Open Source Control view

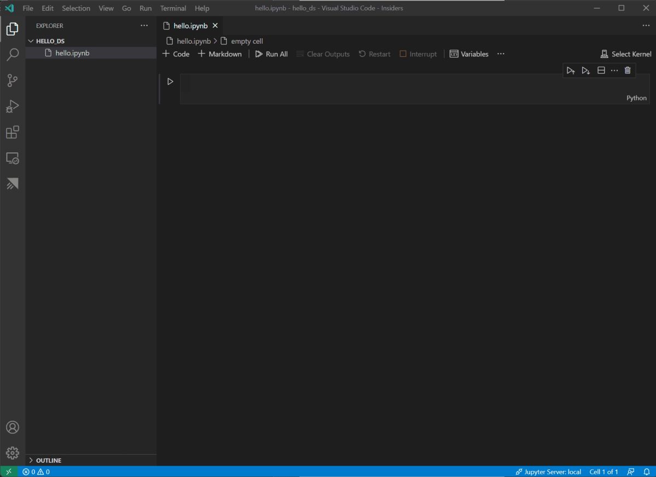click(x=12, y=80)
